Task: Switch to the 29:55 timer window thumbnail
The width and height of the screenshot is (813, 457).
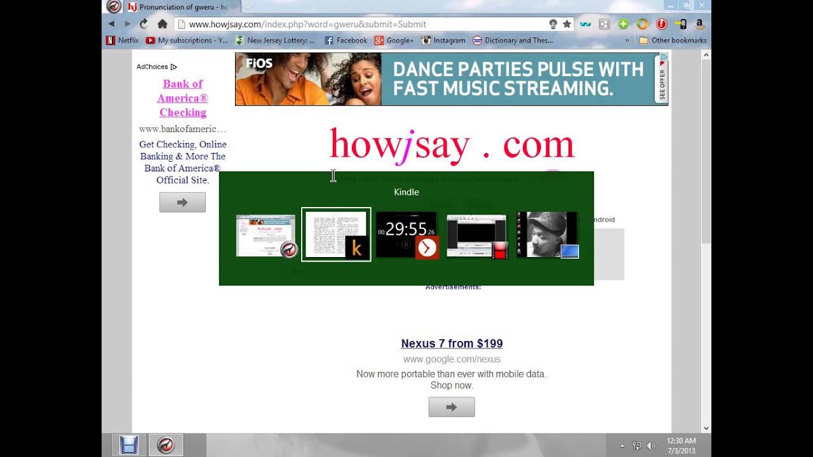Action: (x=406, y=235)
